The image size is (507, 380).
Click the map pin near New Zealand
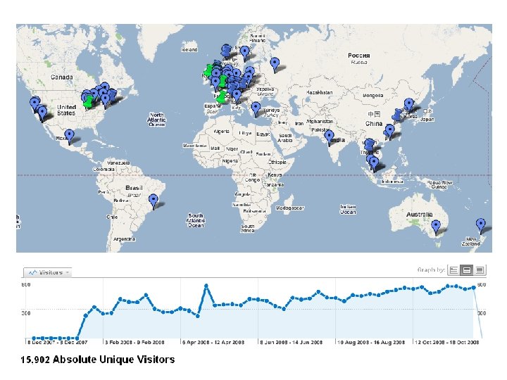[x=481, y=225]
